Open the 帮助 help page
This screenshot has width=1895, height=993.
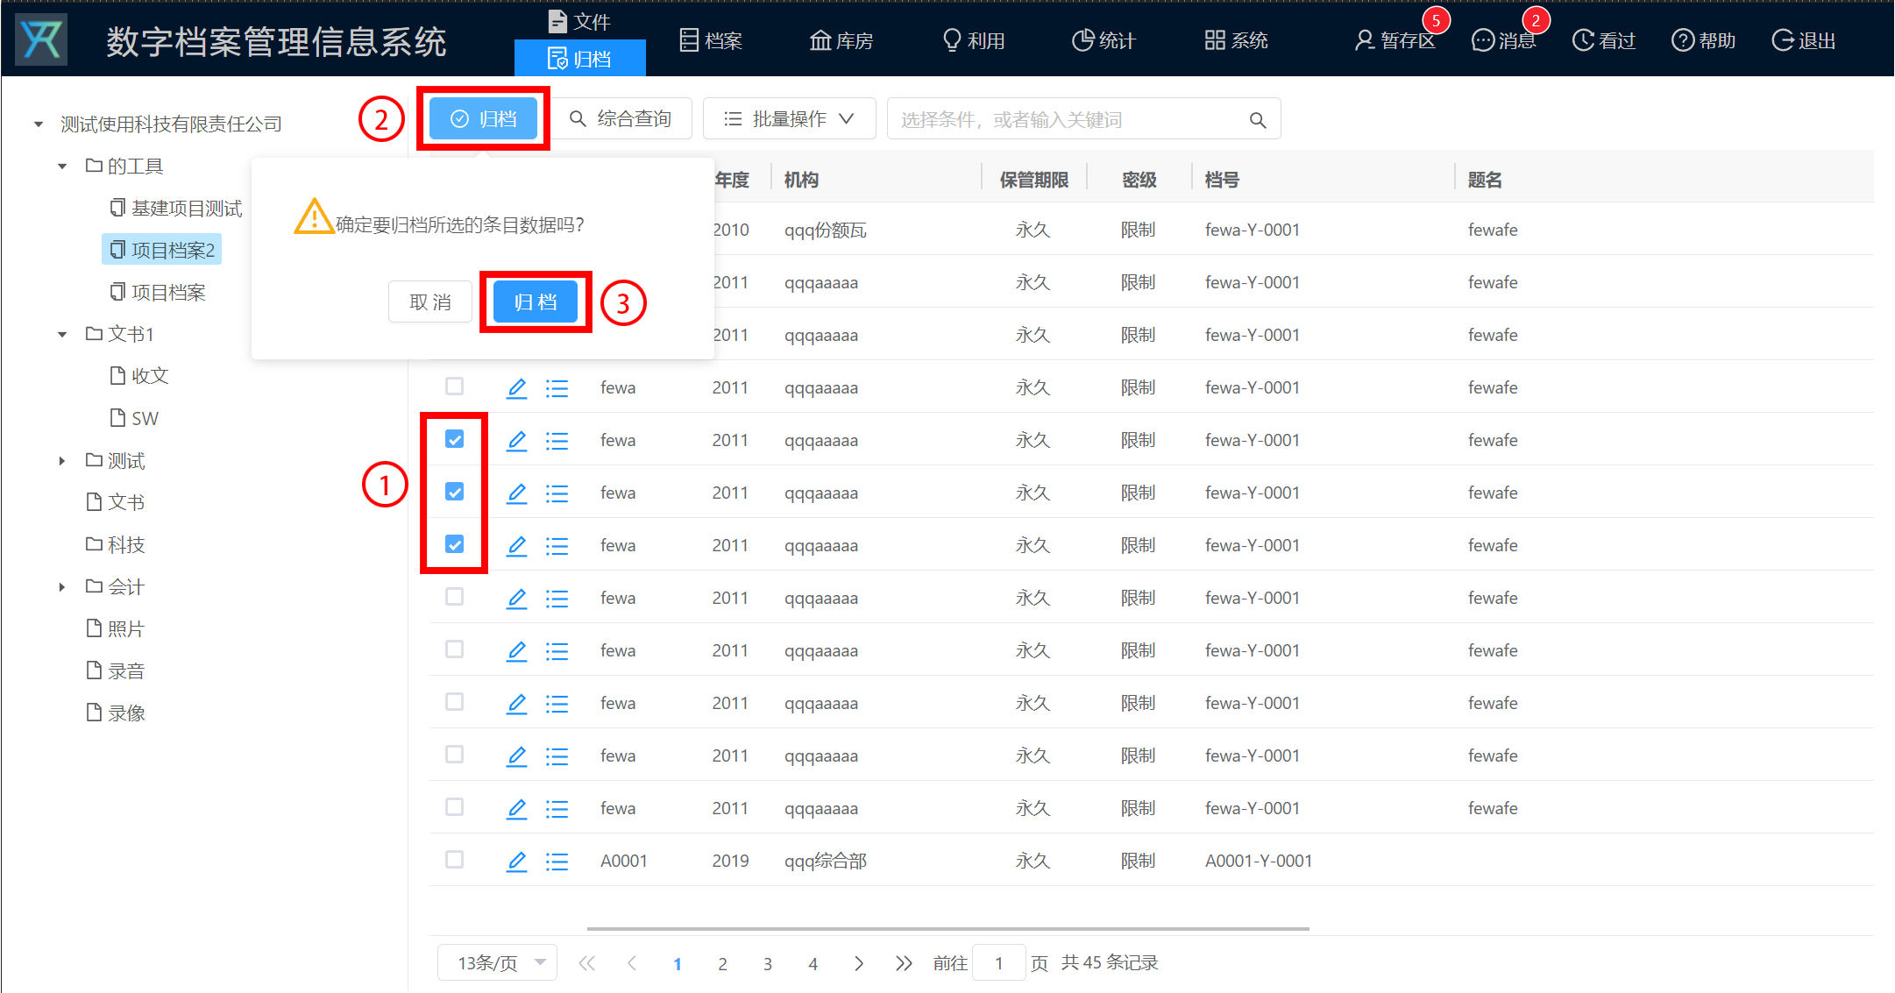point(1704,40)
